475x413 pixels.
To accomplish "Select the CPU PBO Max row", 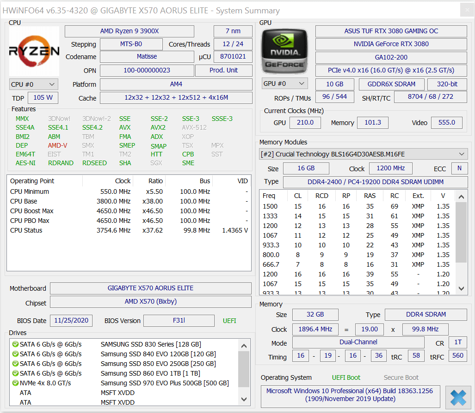I will pos(129,221).
